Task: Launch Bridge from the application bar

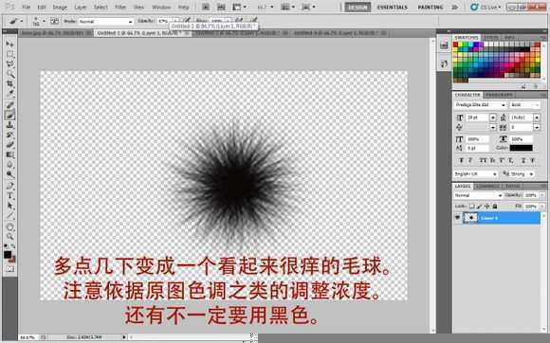Action: 206,7
